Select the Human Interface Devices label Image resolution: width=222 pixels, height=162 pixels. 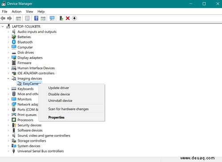(x=36, y=68)
